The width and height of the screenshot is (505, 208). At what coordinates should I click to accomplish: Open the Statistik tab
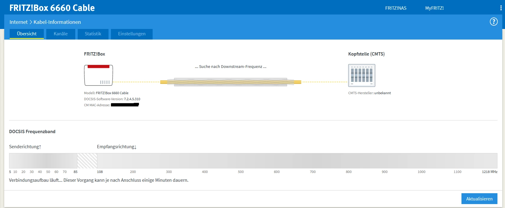pos(93,34)
